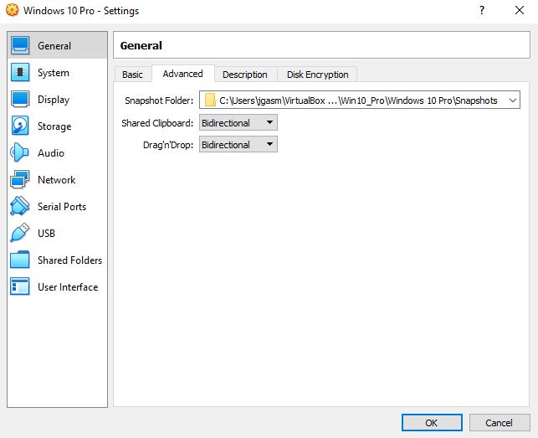Click the USB plug icon
This screenshot has height=438, width=538.
tap(19, 233)
